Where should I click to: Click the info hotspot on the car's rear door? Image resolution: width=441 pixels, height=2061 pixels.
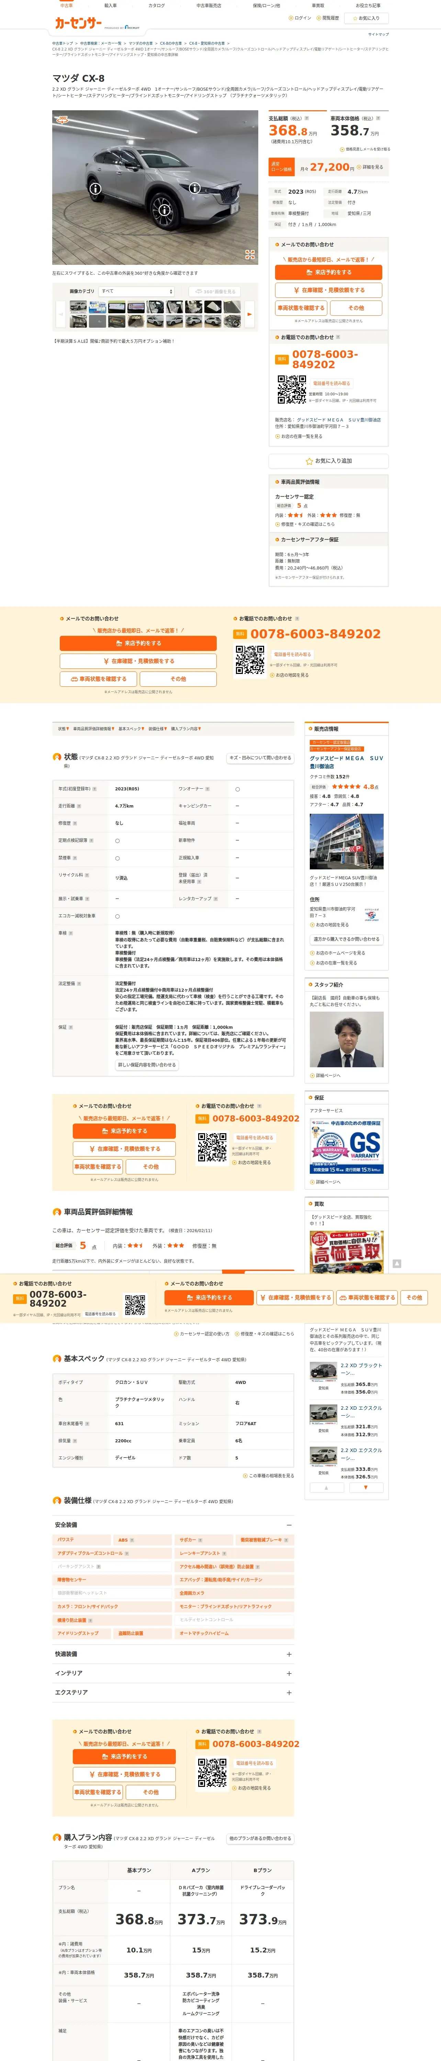click(x=95, y=189)
